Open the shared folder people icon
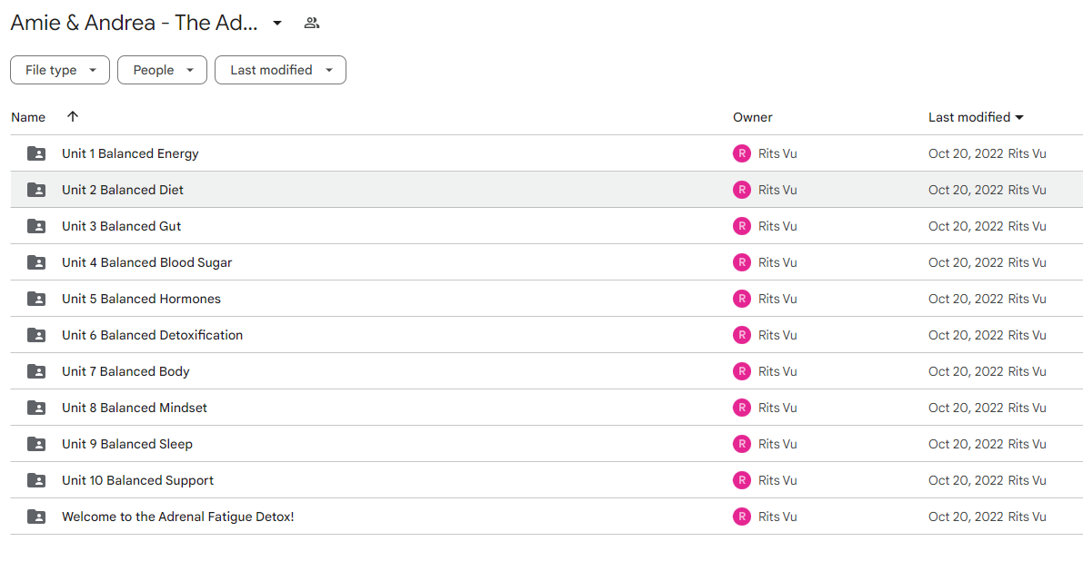Viewport: 1083px width, 561px height. click(312, 23)
